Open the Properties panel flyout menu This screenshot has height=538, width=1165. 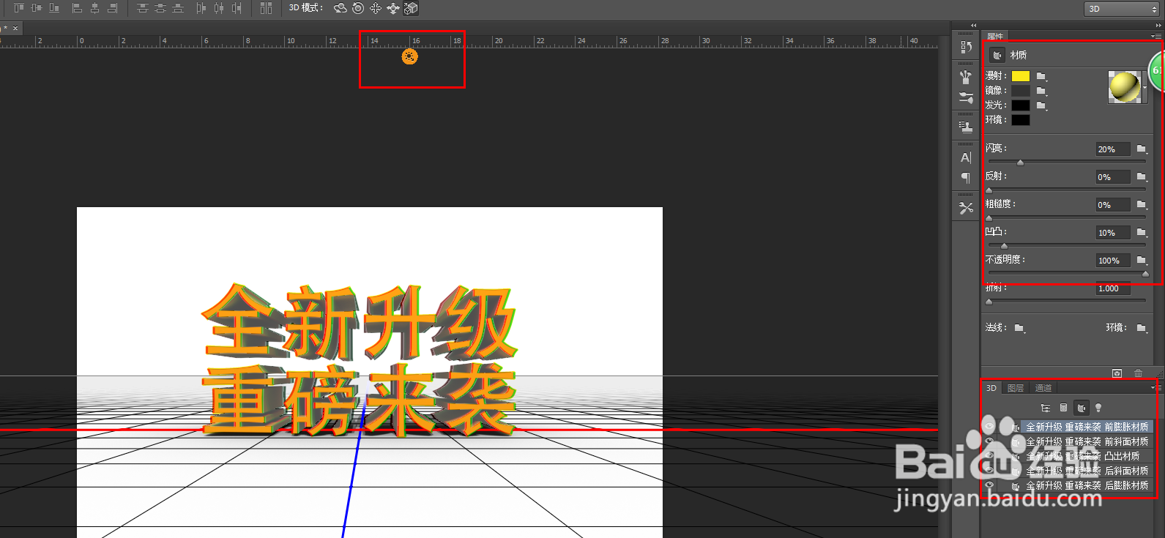[1155, 36]
